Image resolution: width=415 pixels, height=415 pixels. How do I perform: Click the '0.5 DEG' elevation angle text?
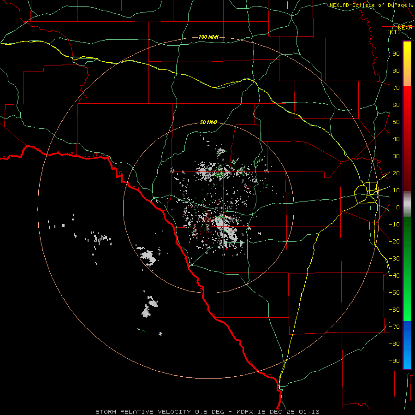click(x=210, y=412)
